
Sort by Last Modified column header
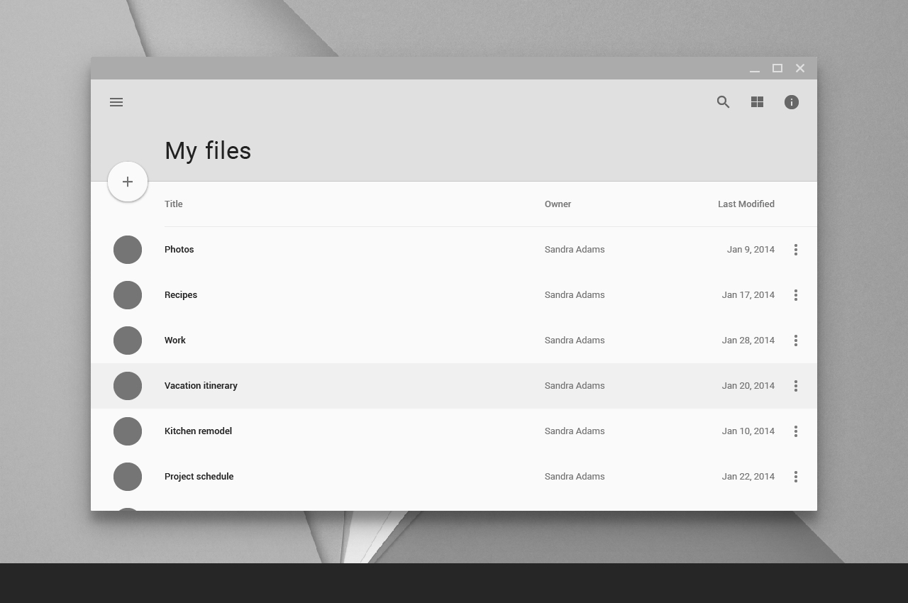click(x=746, y=204)
